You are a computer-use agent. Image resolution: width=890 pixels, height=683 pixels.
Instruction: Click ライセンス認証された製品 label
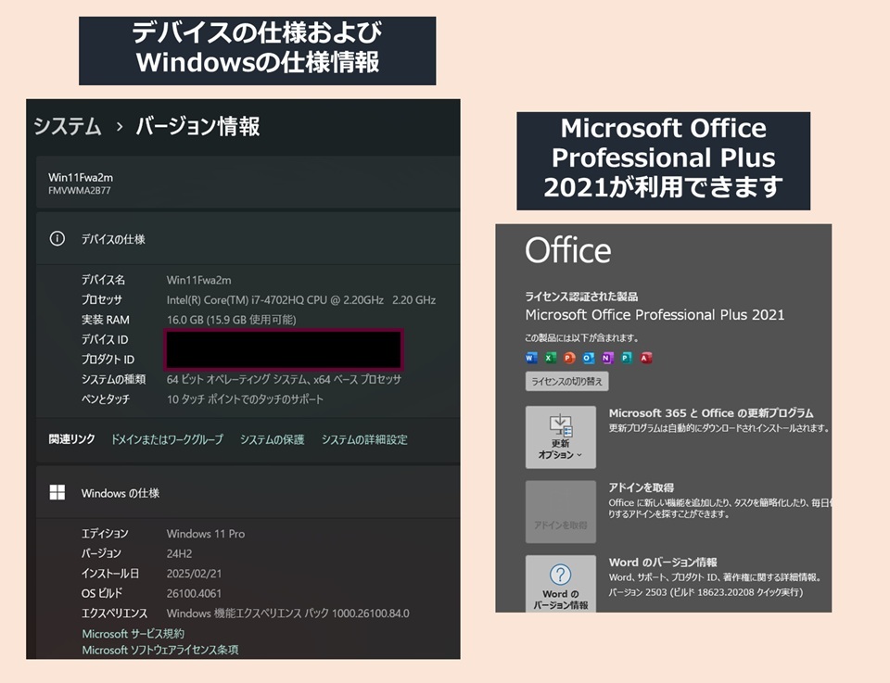pos(581,297)
